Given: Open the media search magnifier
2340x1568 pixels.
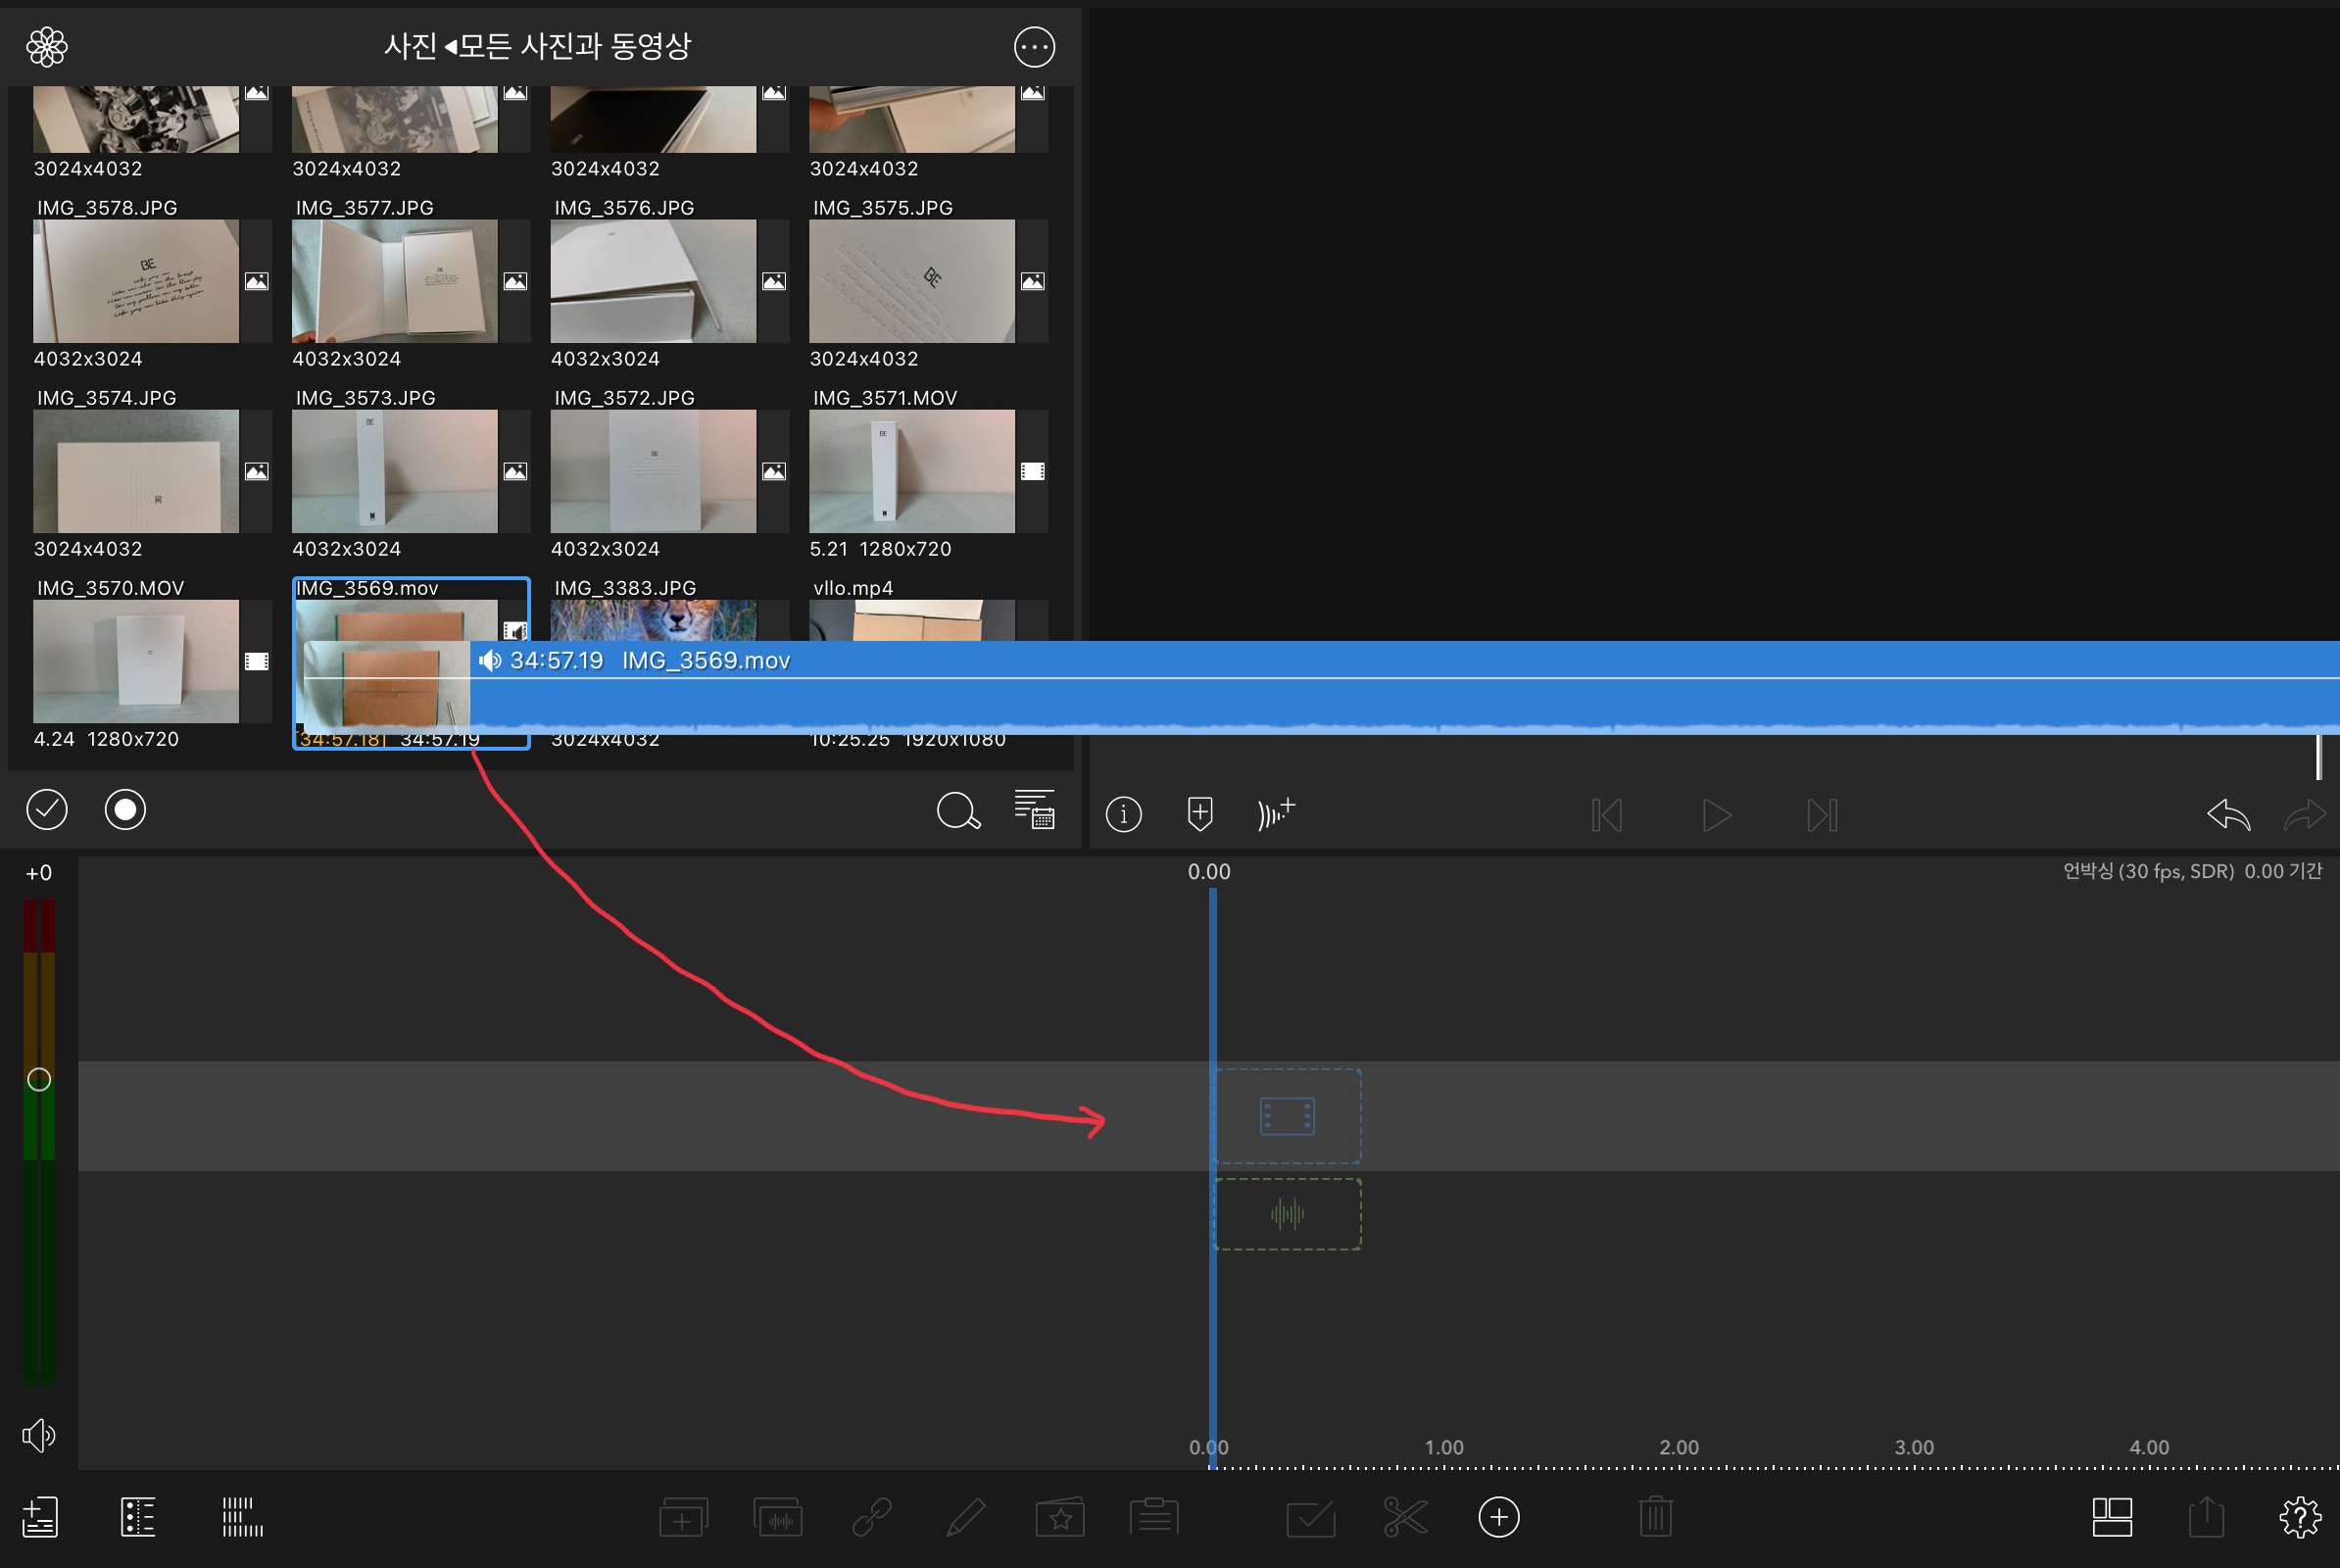Looking at the screenshot, I should coord(957,811).
